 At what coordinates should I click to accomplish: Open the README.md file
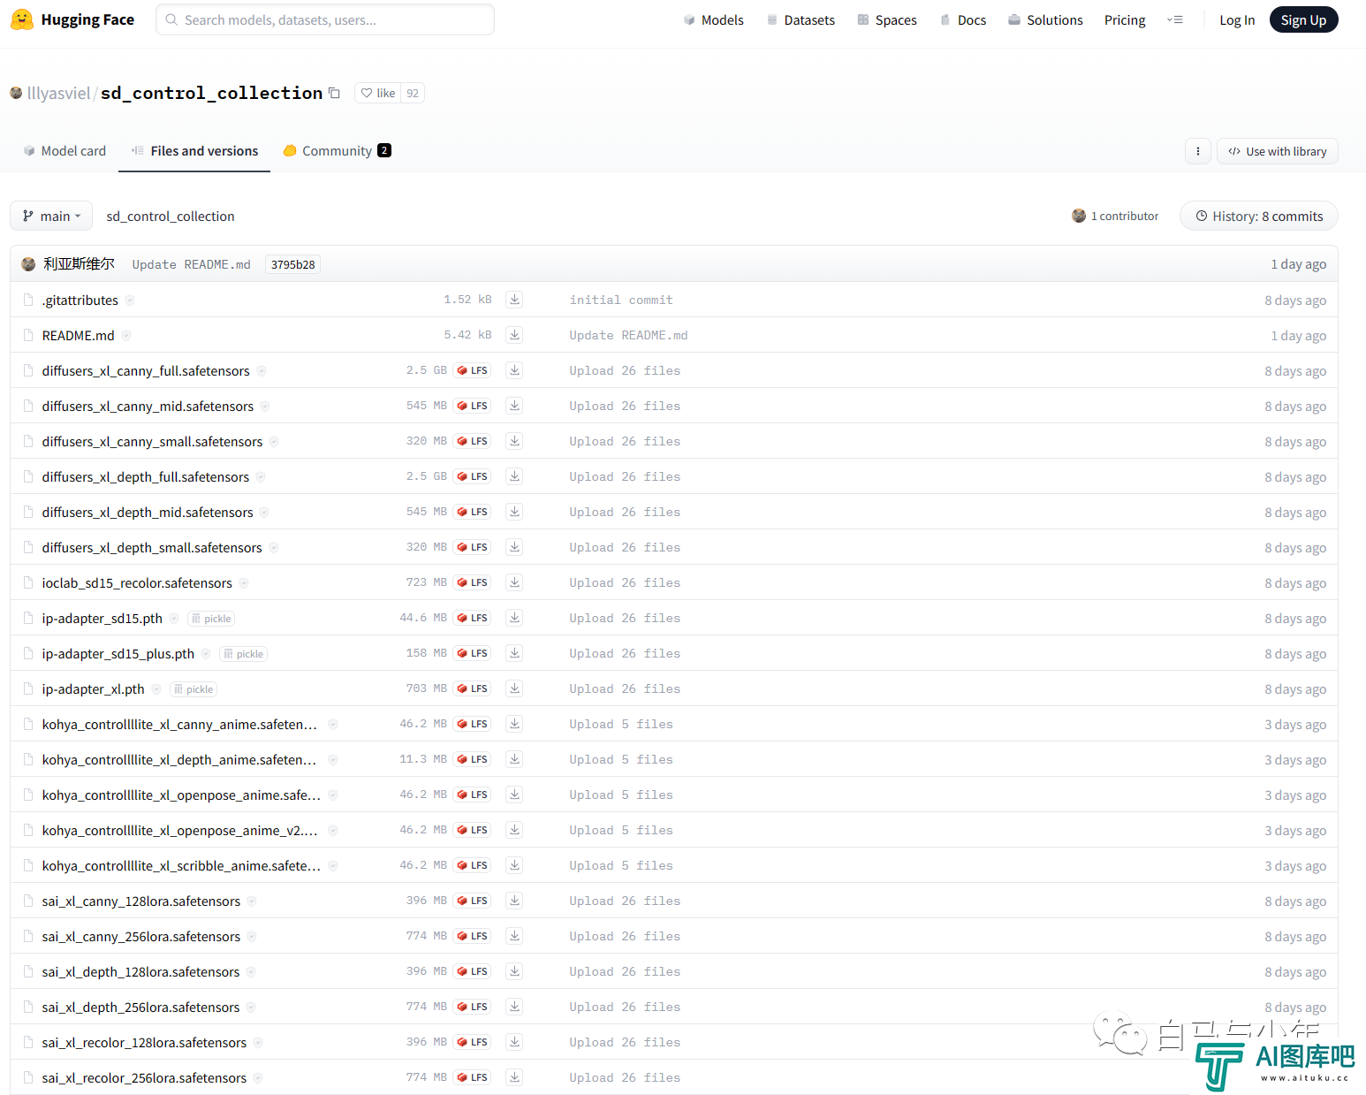[78, 335]
